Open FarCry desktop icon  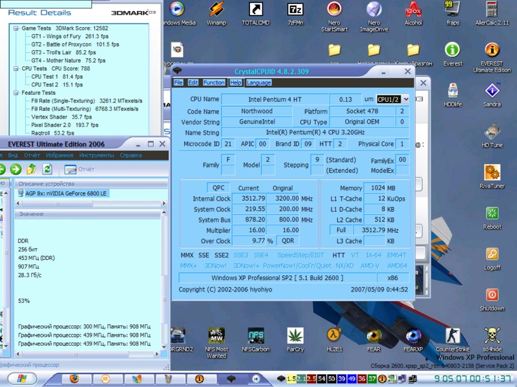pyautogui.click(x=295, y=340)
